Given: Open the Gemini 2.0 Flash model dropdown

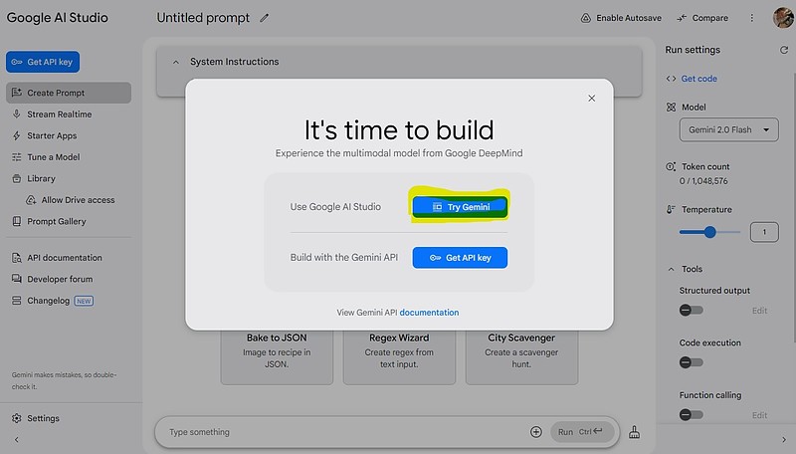Looking at the screenshot, I should click(x=728, y=130).
